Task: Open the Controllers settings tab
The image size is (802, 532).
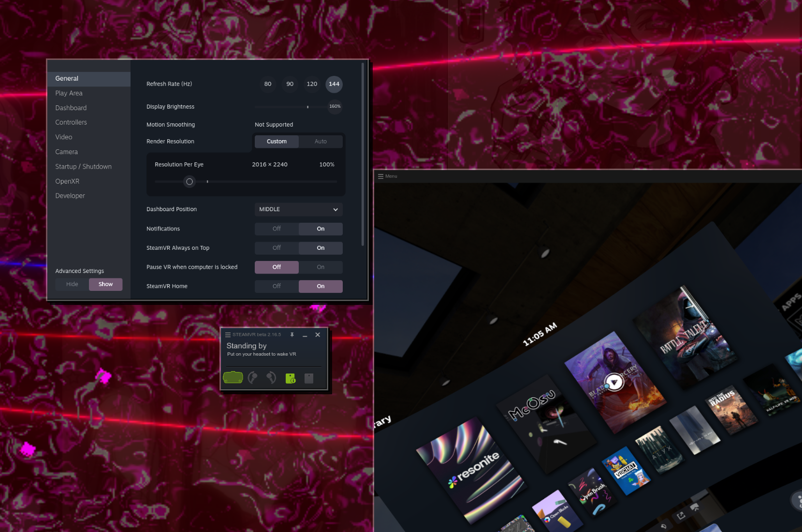Action: point(89,122)
